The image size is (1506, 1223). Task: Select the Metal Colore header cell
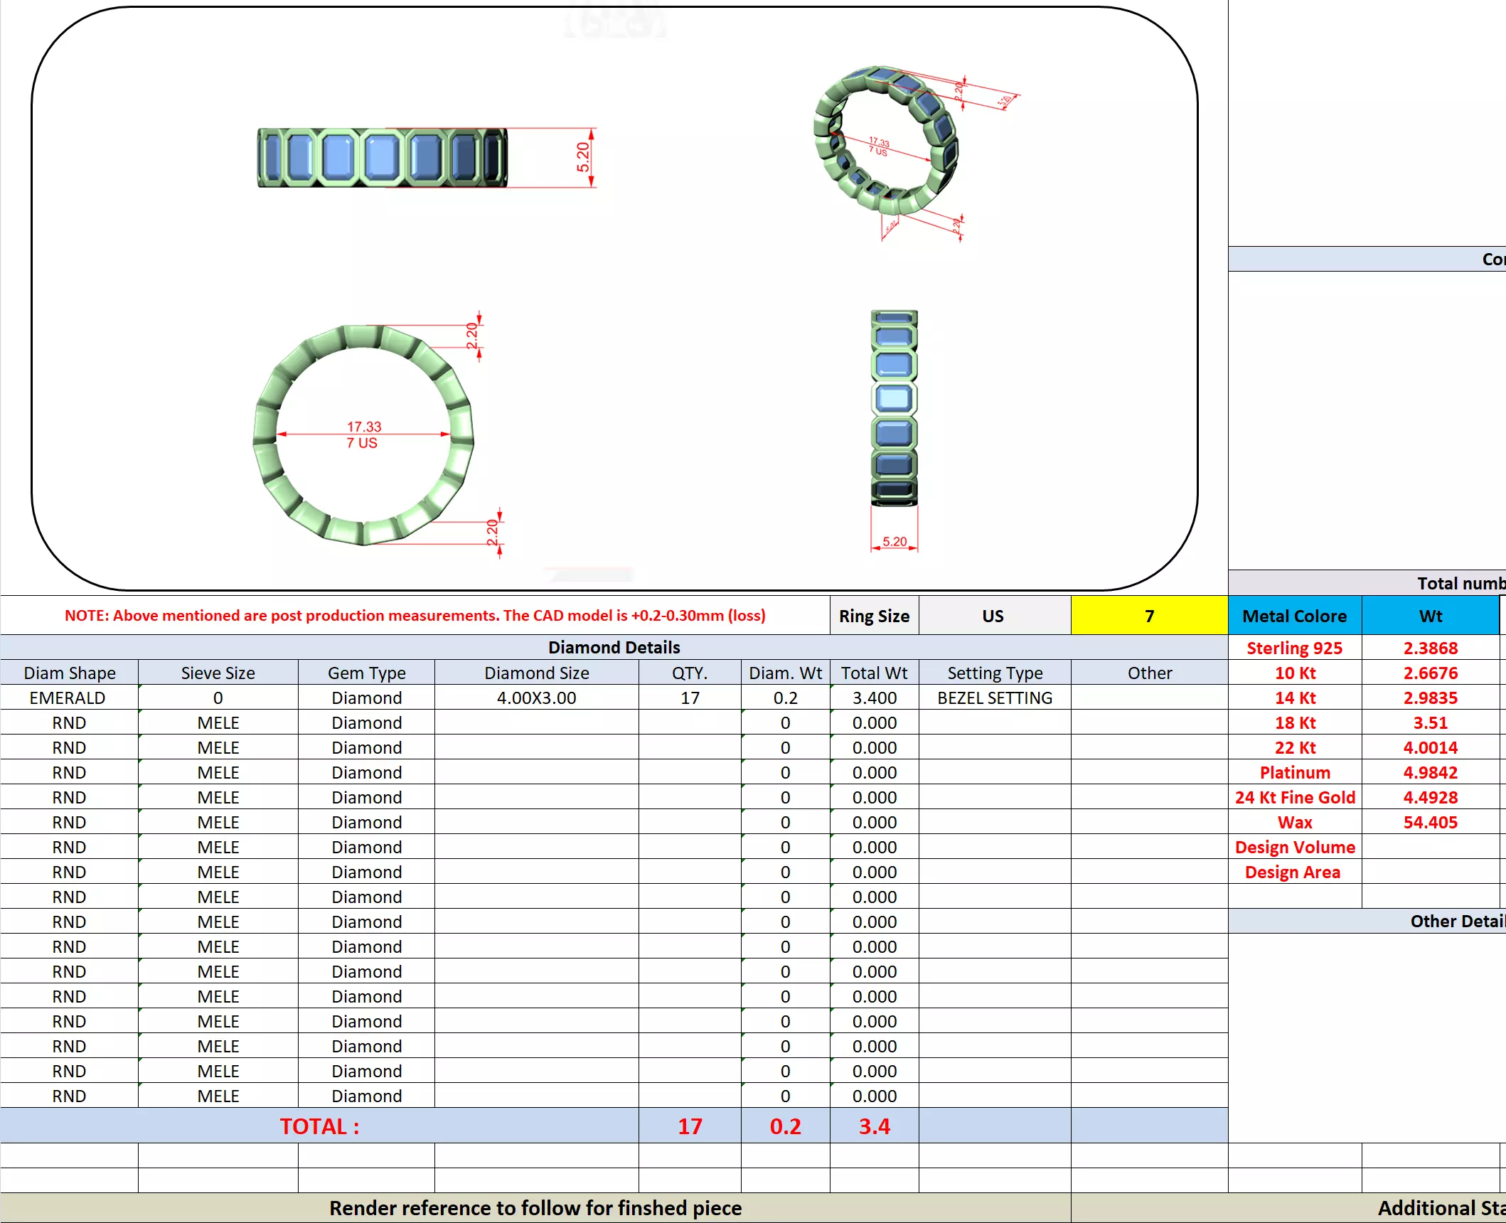coord(1294,616)
